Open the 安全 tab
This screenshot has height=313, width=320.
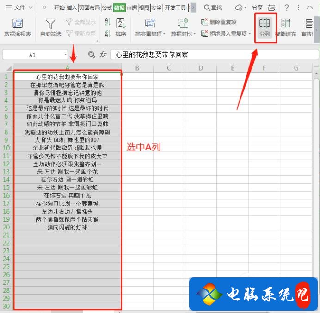pyautogui.click(x=156, y=8)
